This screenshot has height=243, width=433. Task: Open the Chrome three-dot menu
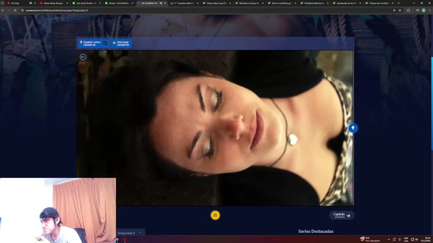pos(430,10)
